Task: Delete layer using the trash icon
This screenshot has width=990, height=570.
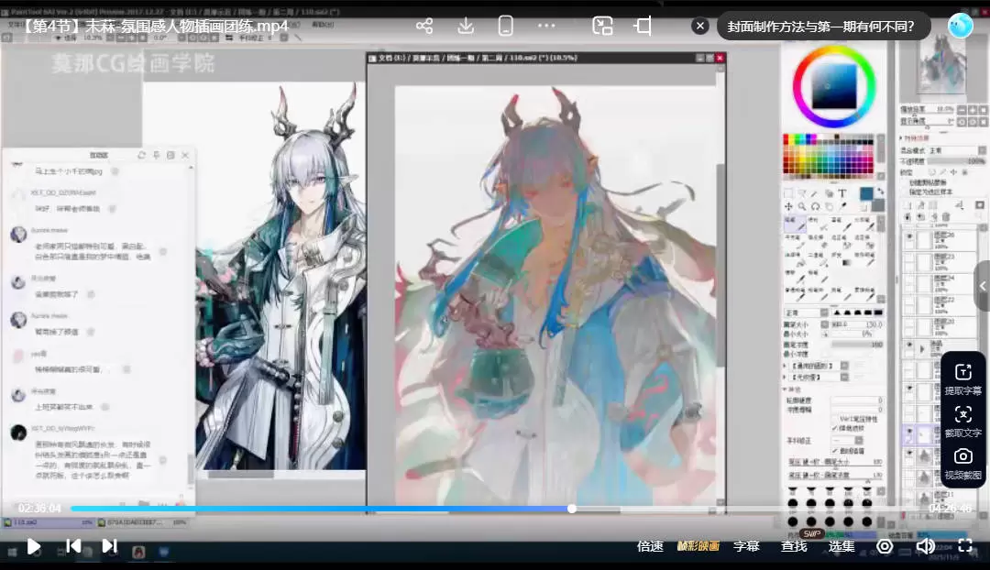Action: [946, 216]
